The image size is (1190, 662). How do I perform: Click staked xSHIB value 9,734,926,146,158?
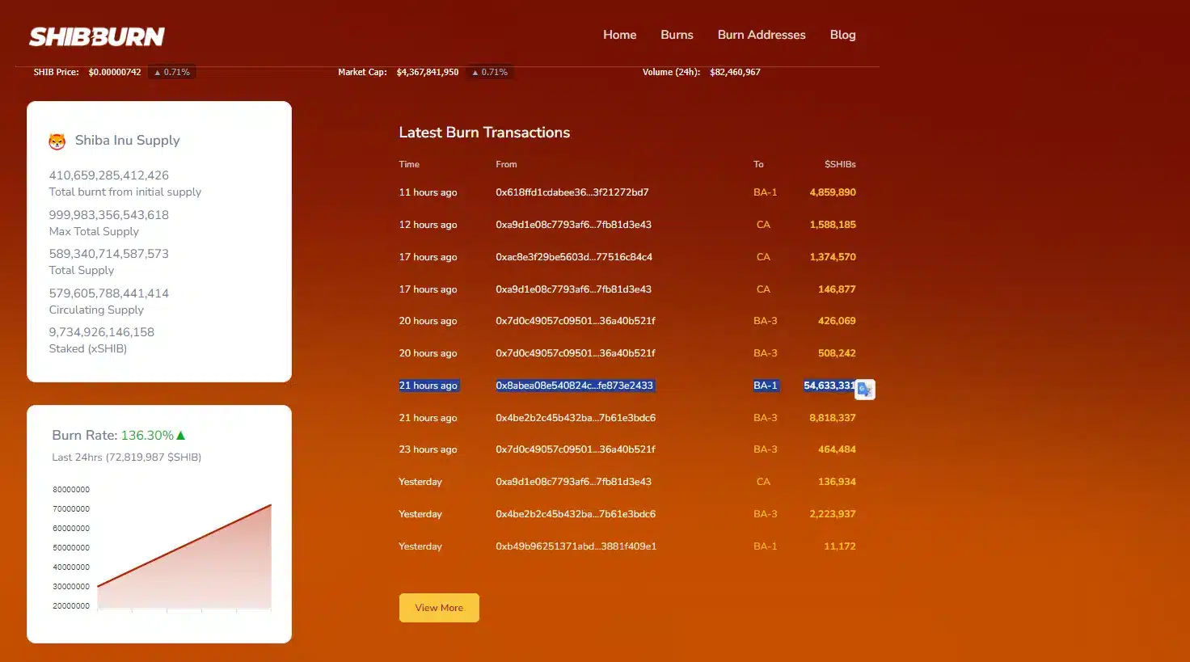pos(102,332)
